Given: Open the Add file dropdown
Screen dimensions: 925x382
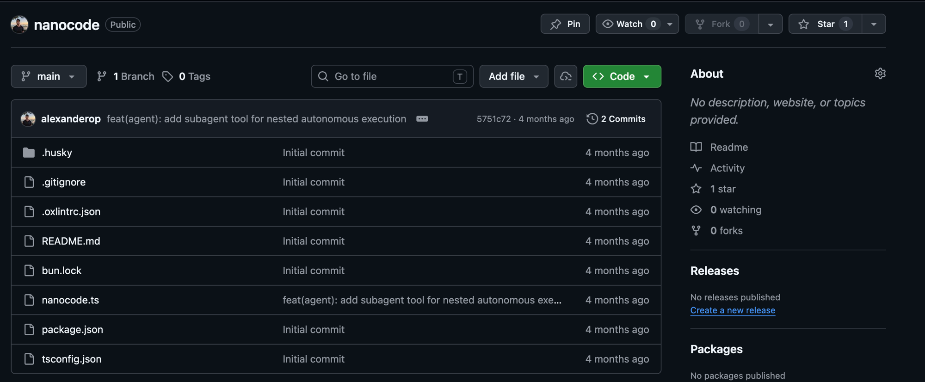Looking at the screenshot, I should click(x=514, y=76).
